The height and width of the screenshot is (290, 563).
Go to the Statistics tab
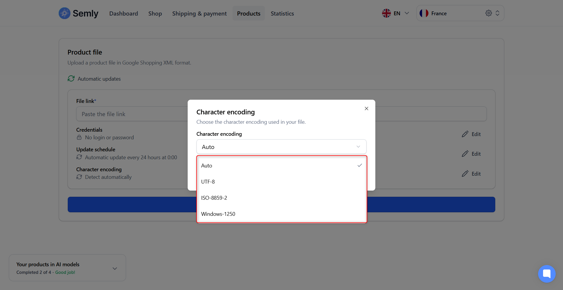tap(282, 13)
